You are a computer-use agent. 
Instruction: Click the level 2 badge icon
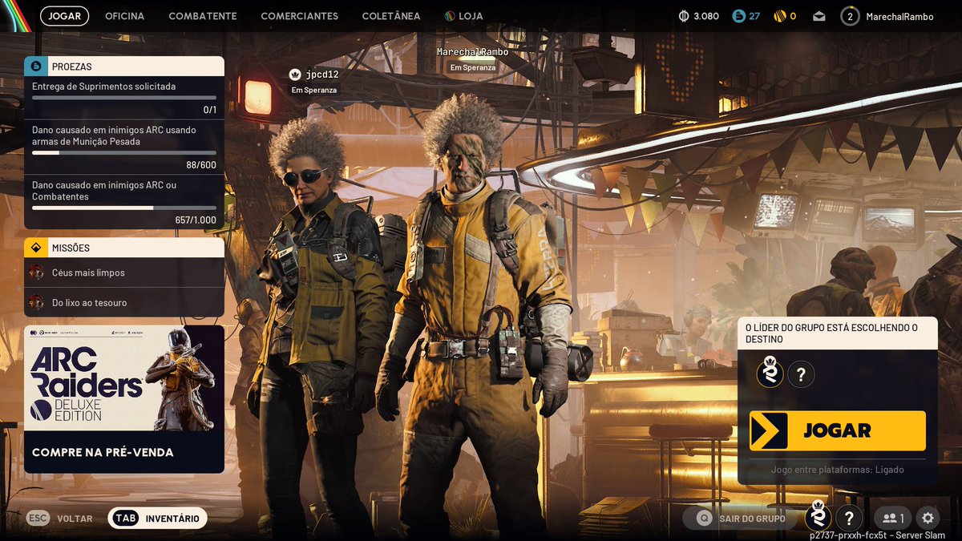coord(850,16)
